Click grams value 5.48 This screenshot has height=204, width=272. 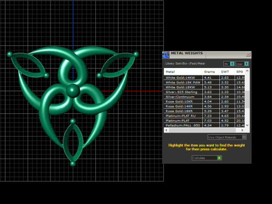tap(208, 83)
